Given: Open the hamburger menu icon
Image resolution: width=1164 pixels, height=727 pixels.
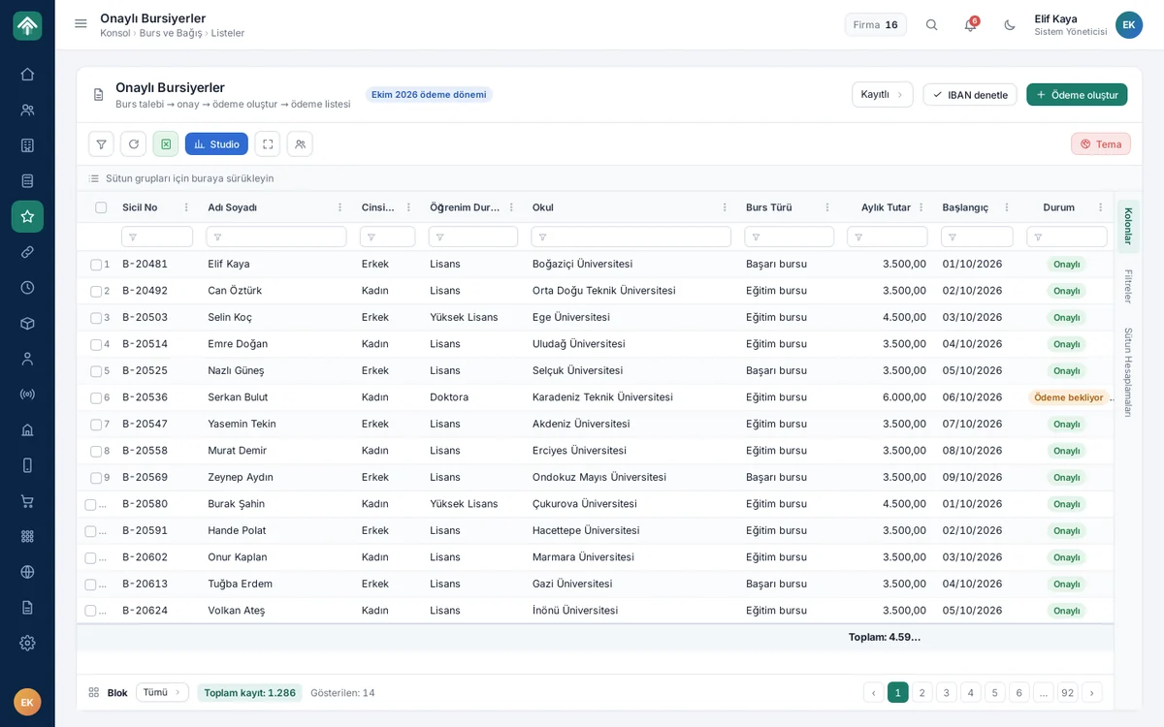Looking at the screenshot, I should click(81, 24).
